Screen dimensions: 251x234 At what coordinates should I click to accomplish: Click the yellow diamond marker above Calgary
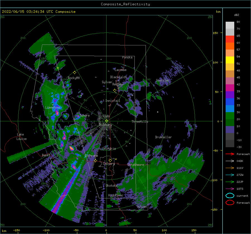[x=110, y=160]
